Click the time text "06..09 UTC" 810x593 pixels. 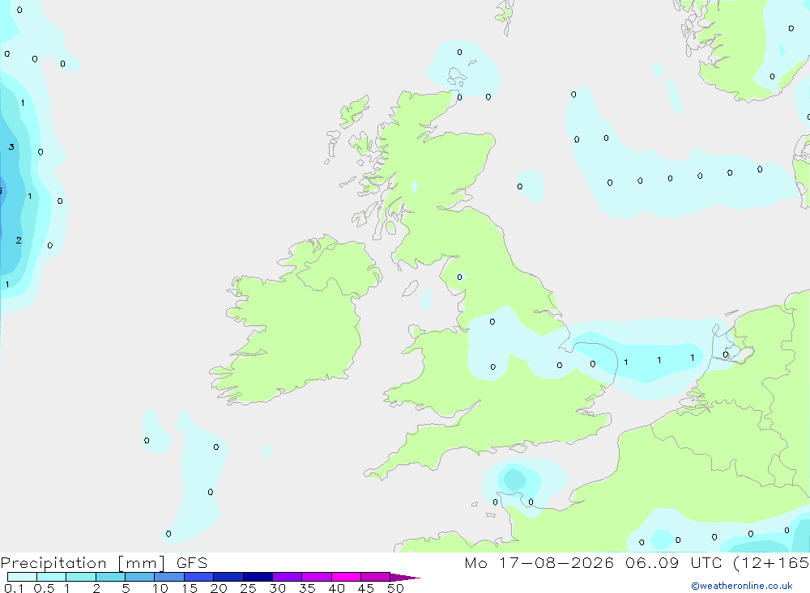point(673,562)
